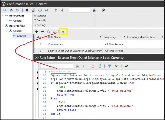Image resolution: width=165 pixels, height=120 pixels.
Task: Click the Rename edit icon in the top toolbar
Action: [33, 10]
